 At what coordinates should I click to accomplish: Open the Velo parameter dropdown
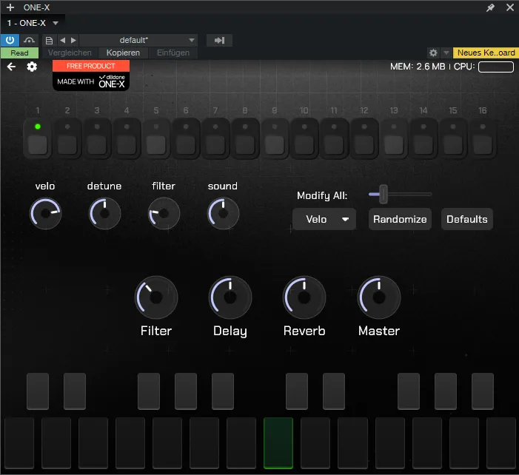click(324, 219)
